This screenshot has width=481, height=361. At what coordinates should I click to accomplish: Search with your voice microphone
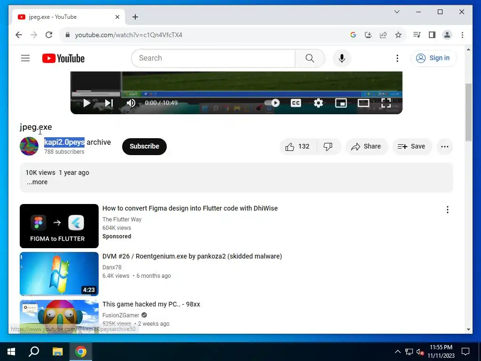tap(342, 58)
